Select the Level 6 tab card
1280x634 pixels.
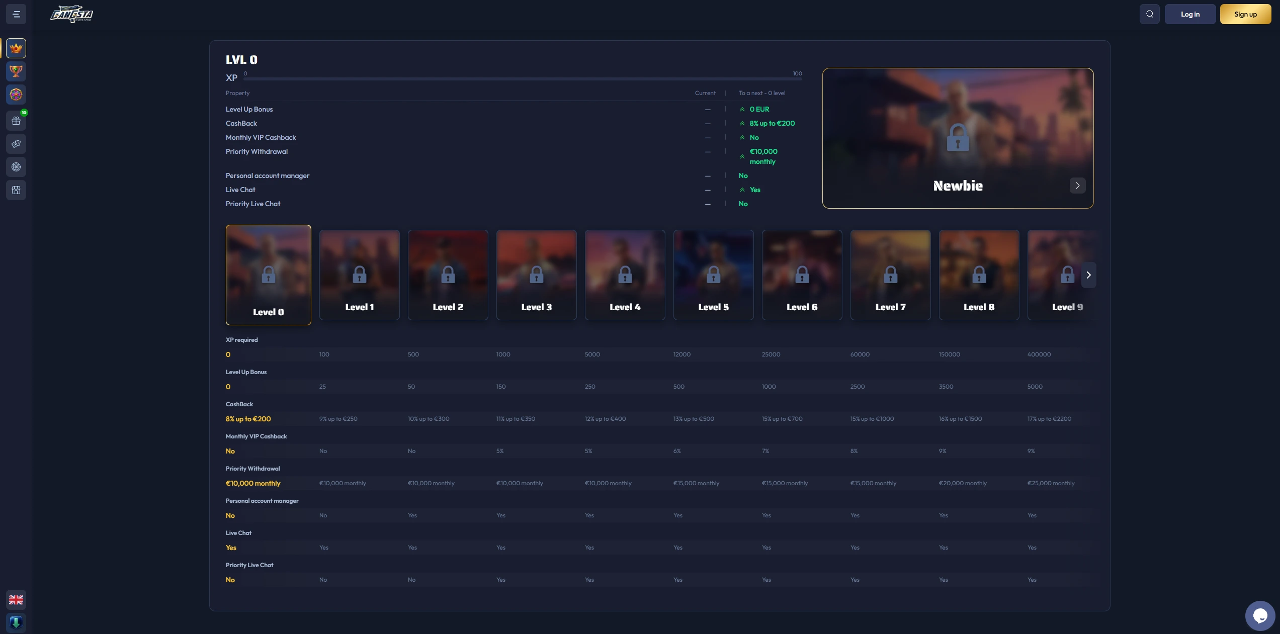pos(802,275)
